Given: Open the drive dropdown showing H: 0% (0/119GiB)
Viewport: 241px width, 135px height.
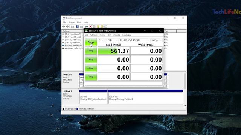Looking at the screenshot, I should click(135, 40).
